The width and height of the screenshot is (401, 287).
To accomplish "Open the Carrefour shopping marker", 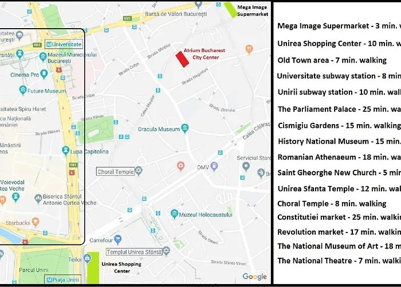I will [117, 240].
